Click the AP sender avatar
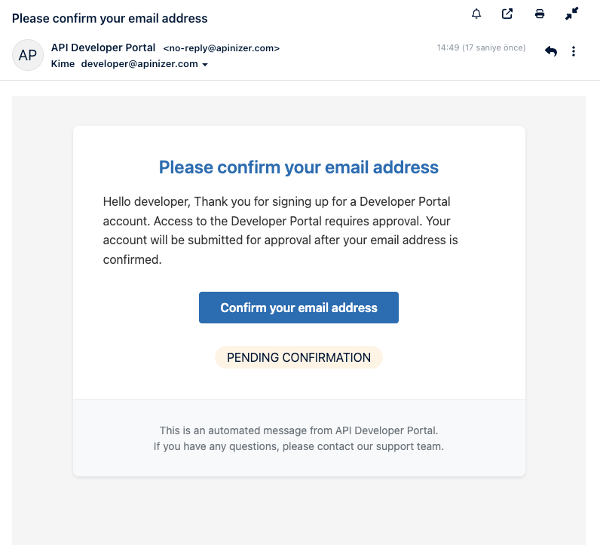The height and width of the screenshot is (545, 600). [x=28, y=55]
